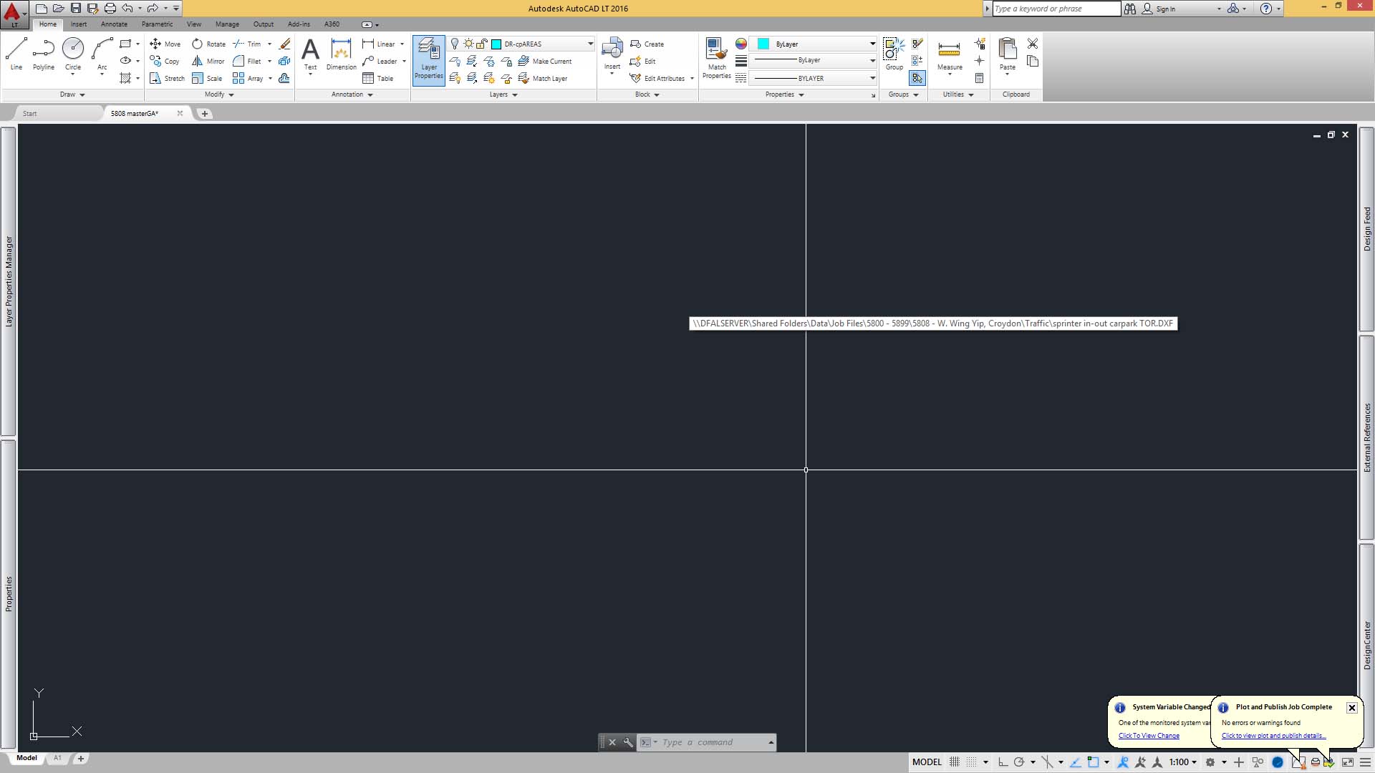Toggle Ortho mode in status bar
1375x773 pixels.
click(x=1003, y=762)
